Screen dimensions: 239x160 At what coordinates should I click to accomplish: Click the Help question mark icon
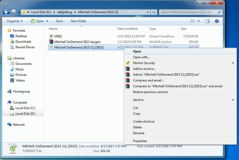(x=217, y=21)
